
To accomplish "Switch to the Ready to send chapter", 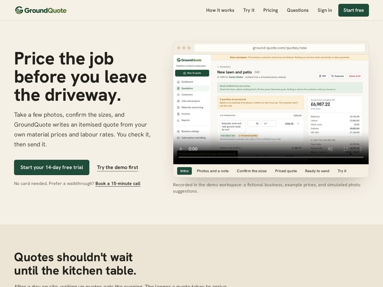I will [317, 171].
